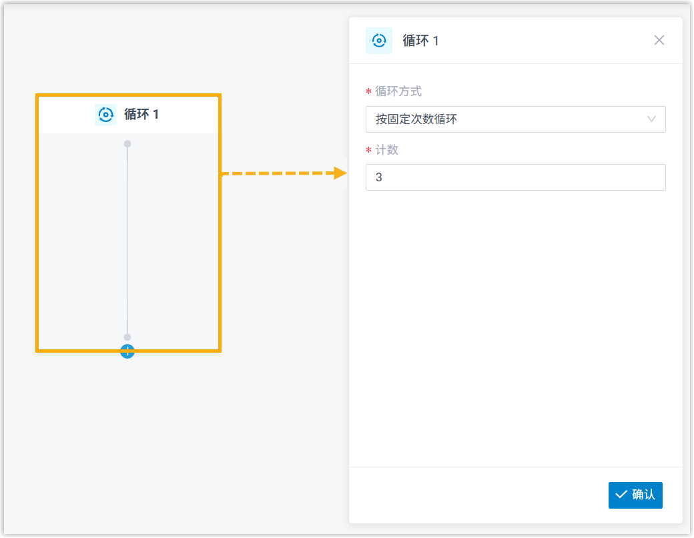Screen dimensions: 694x538
Task: Click the vertical connector line in the loop node
Action: coord(127,240)
